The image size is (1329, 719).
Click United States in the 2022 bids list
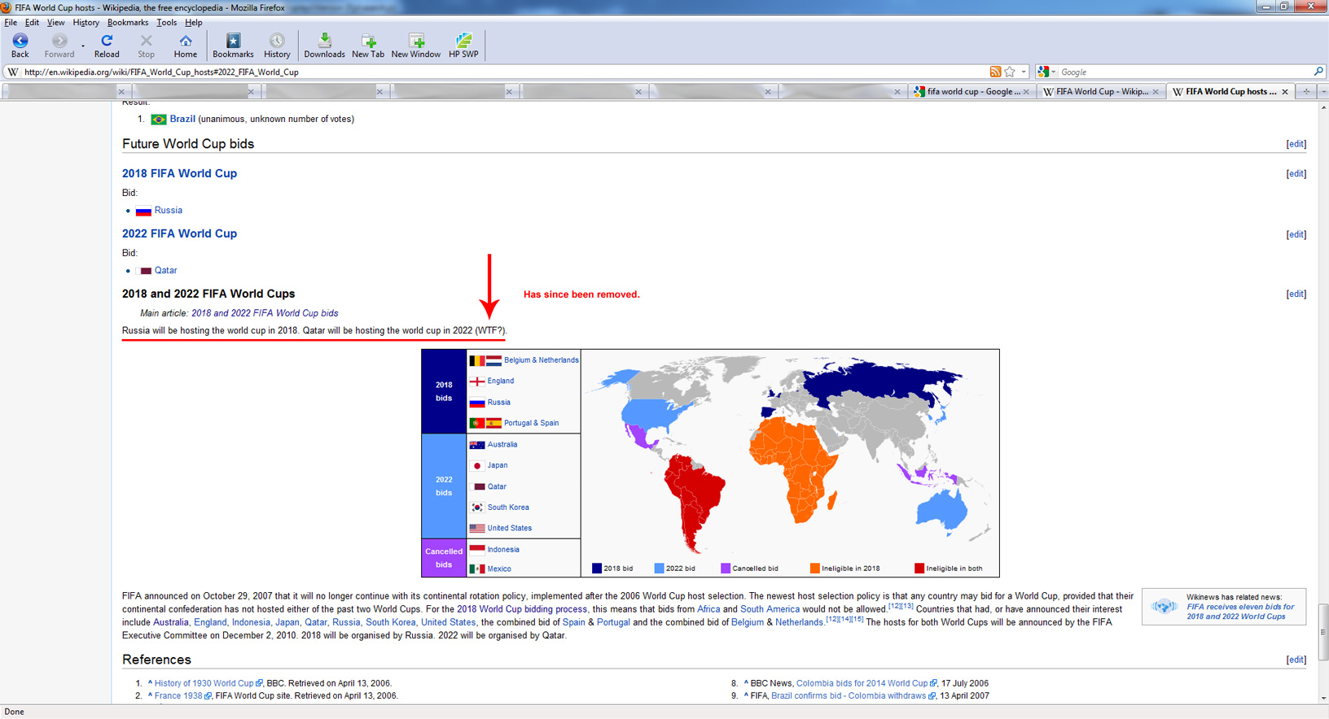(509, 528)
